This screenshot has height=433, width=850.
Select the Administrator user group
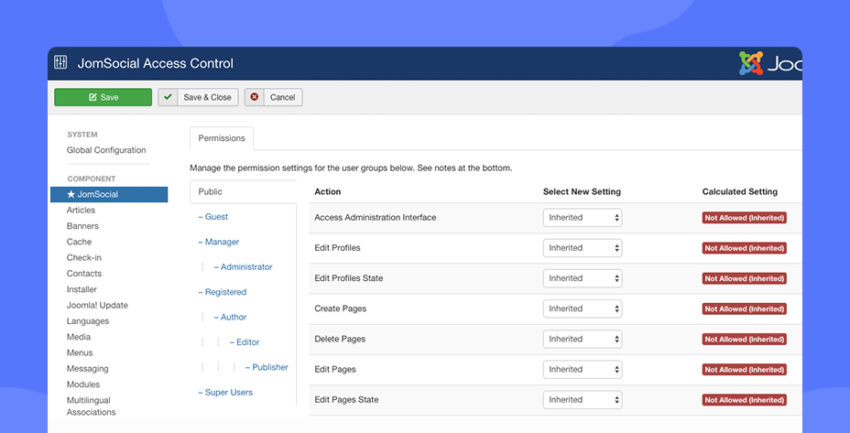244,267
